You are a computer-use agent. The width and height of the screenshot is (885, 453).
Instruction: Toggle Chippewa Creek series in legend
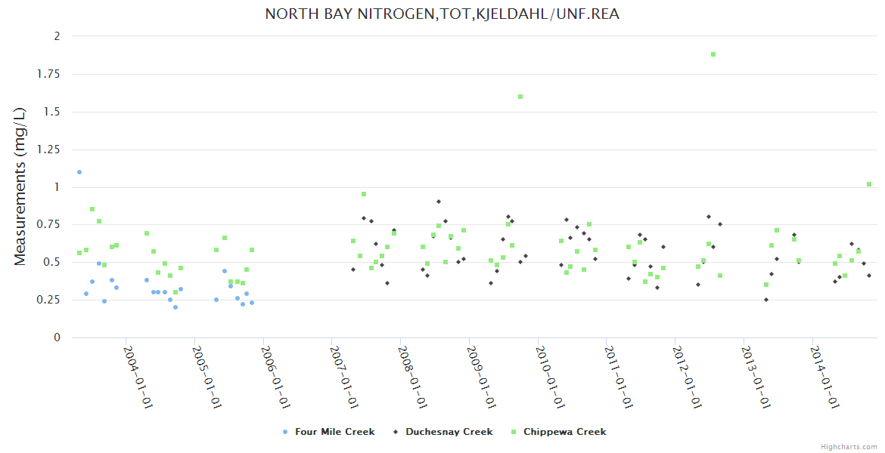point(564,432)
